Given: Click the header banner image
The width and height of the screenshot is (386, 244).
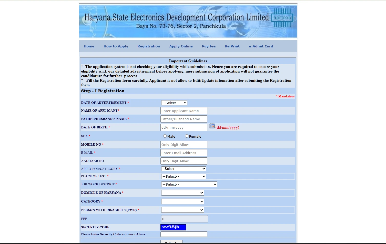Looking at the screenshot, I should click(188, 22).
